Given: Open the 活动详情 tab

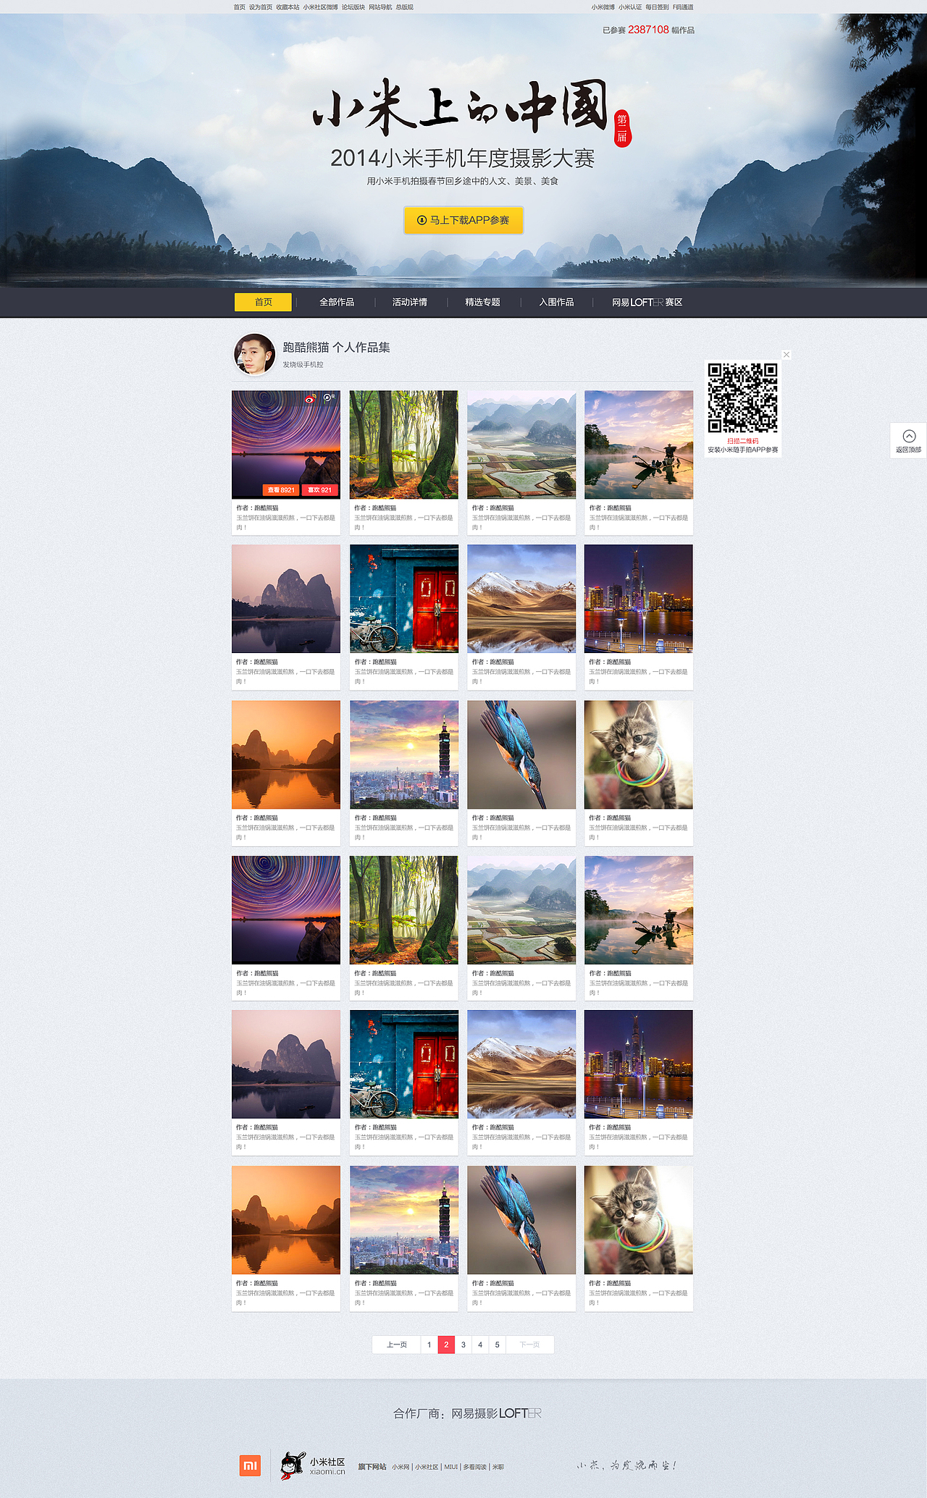Looking at the screenshot, I should [410, 302].
